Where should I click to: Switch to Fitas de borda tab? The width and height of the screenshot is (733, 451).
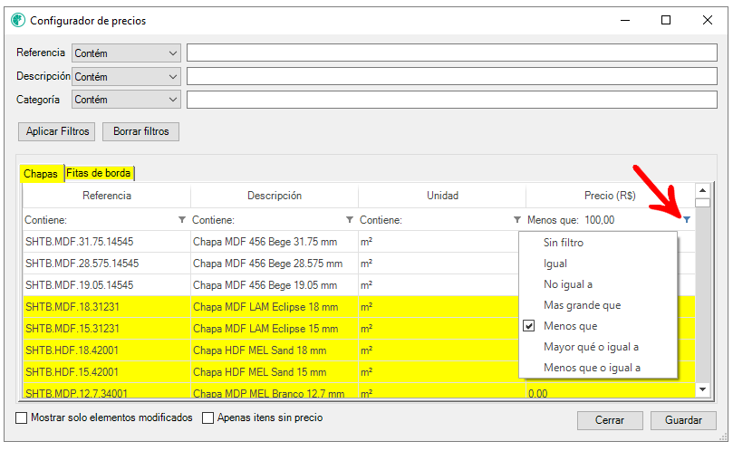pos(99,173)
